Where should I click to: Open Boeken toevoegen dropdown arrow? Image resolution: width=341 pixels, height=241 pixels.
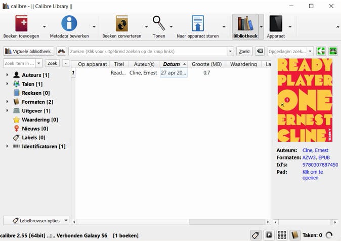(45, 26)
